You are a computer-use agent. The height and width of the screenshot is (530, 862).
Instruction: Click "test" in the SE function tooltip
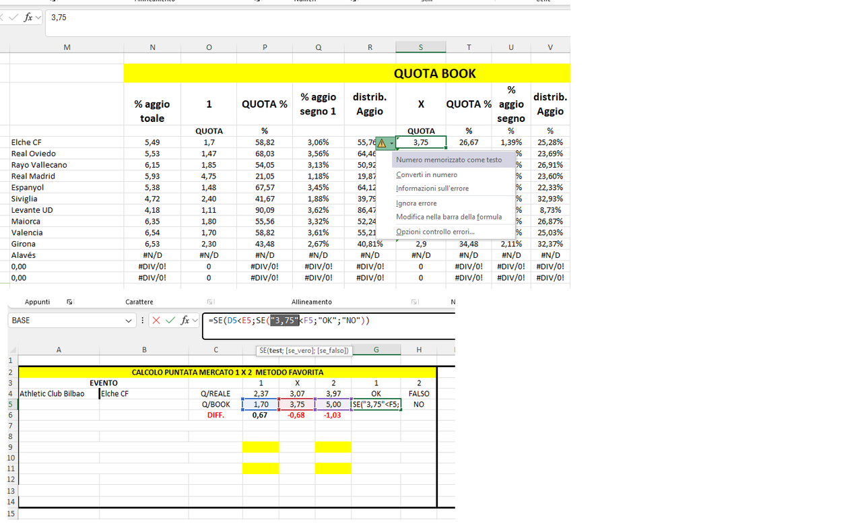(x=277, y=351)
